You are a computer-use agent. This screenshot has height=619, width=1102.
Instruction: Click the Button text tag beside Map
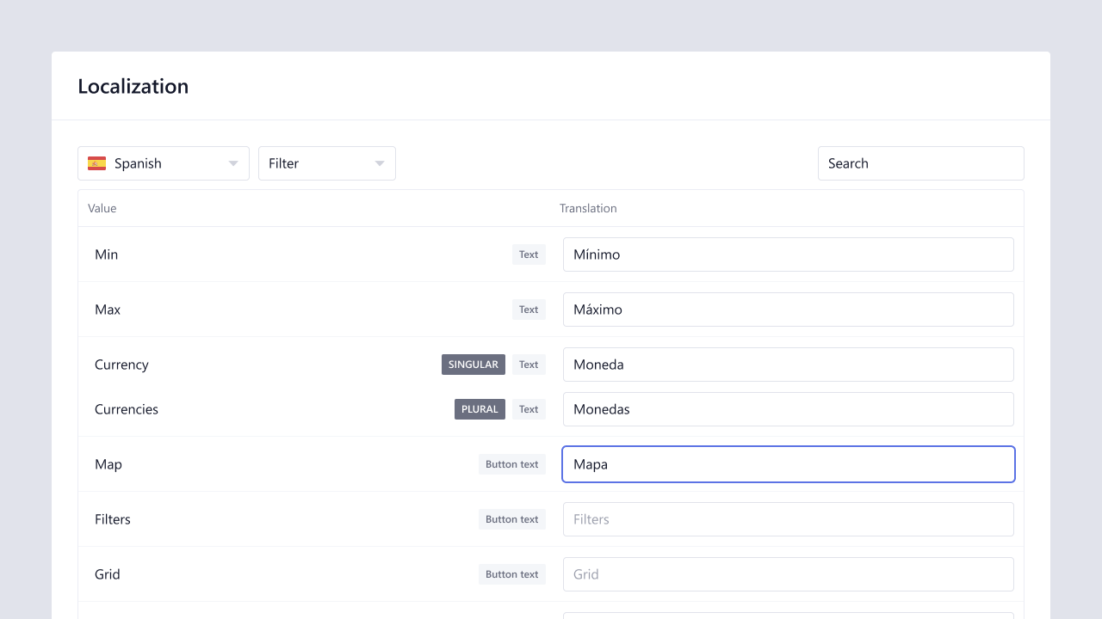pyautogui.click(x=511, y=464)
